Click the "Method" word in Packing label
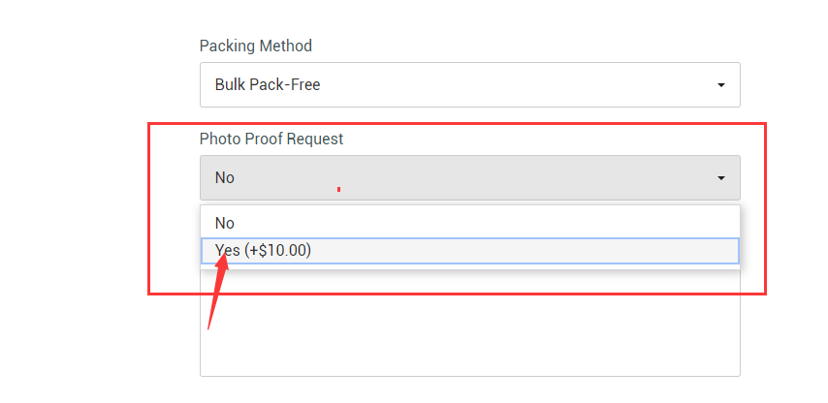 click(x=285, y=46)
